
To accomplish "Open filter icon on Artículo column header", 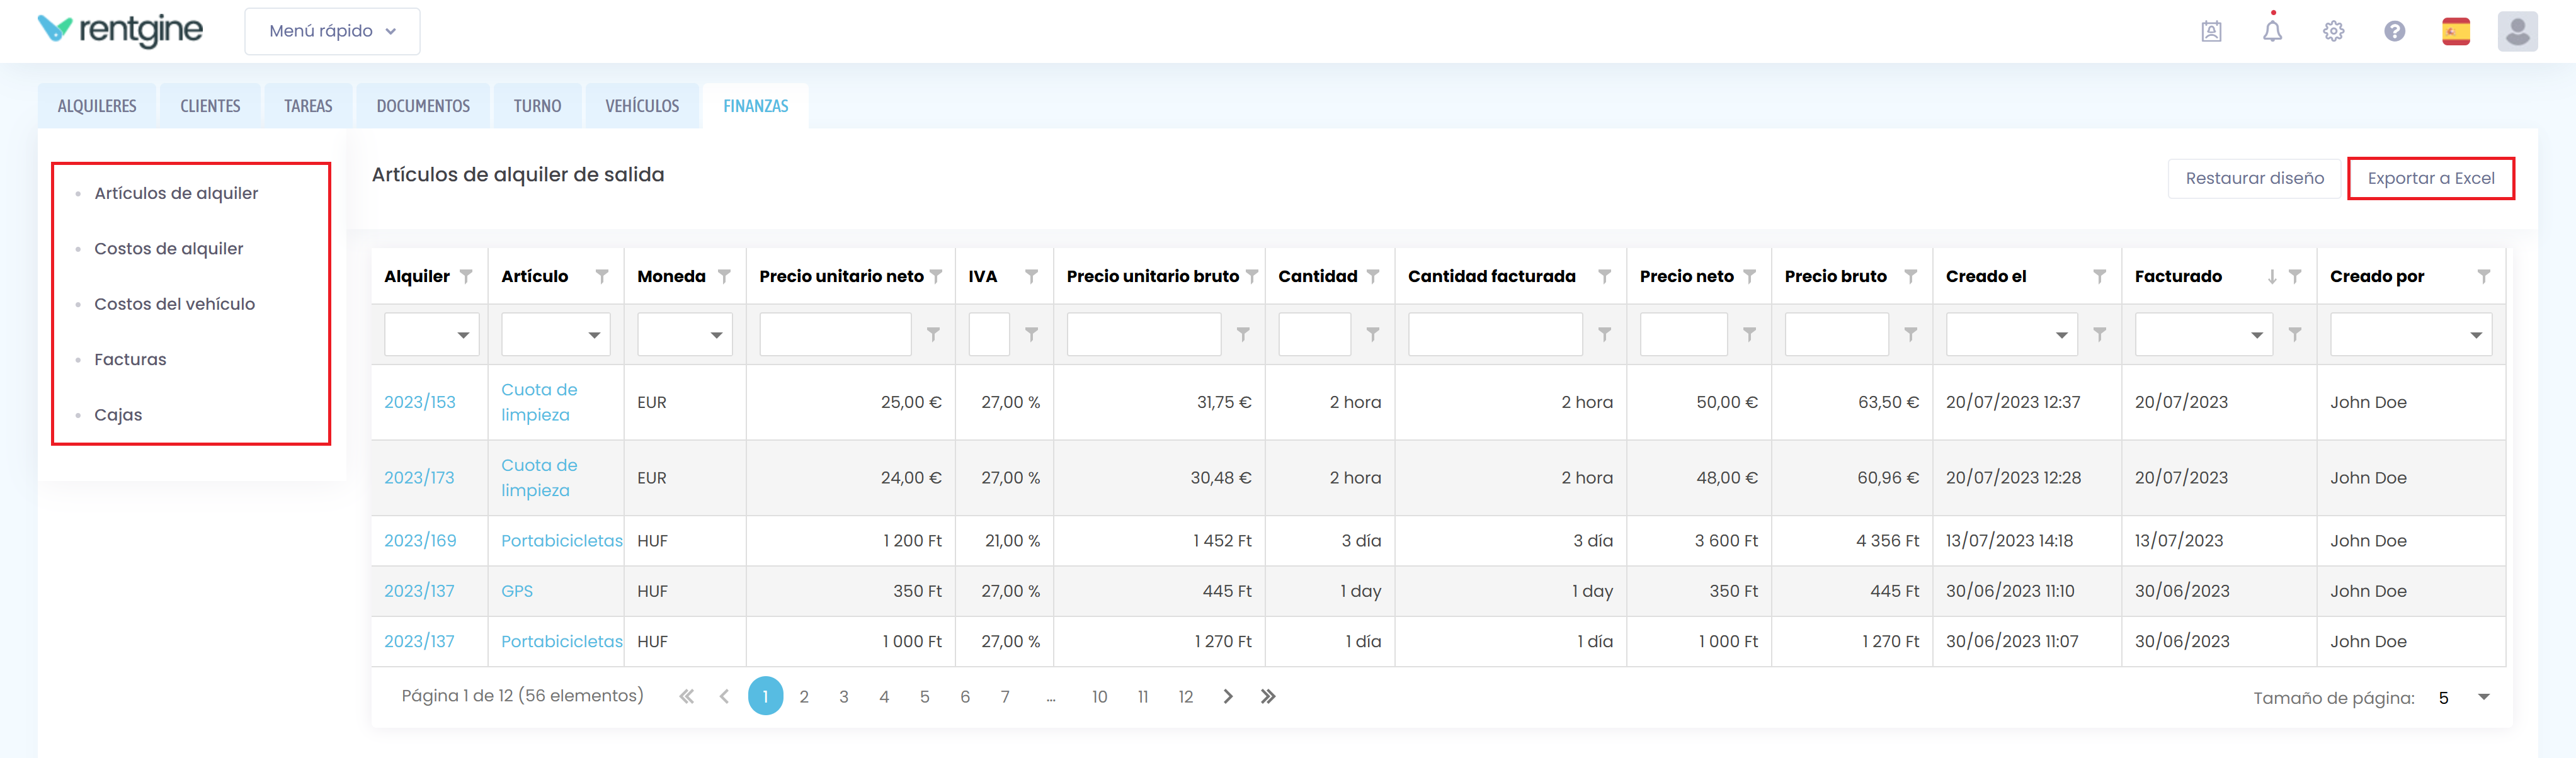I will pos(602,276).
